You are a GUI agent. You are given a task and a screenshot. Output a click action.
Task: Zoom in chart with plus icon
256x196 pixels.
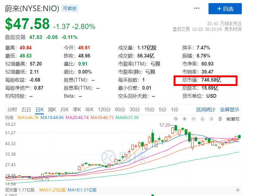click(185, 119)
